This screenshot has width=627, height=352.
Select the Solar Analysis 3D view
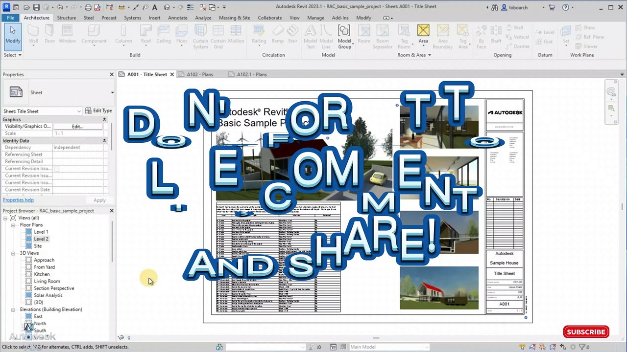(48, 295)
